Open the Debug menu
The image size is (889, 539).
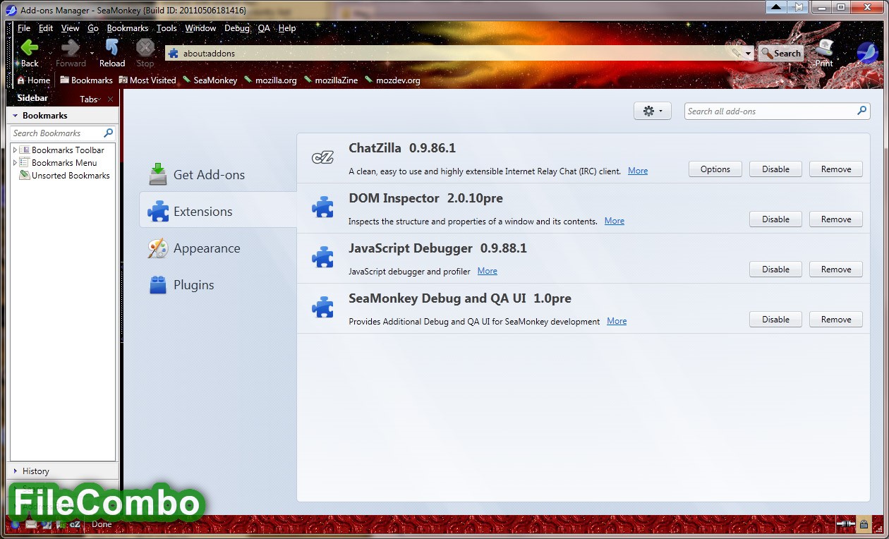pos(237,28)
